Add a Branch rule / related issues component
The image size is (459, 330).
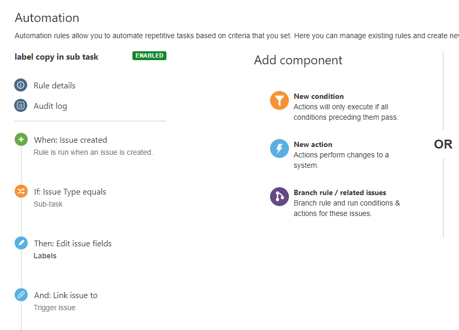click(x=340, y=192)
